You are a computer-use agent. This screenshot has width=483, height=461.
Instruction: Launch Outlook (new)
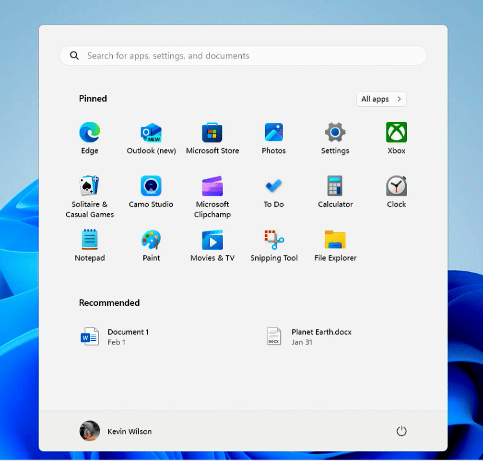pyautogui.click(x=151, y=133)
